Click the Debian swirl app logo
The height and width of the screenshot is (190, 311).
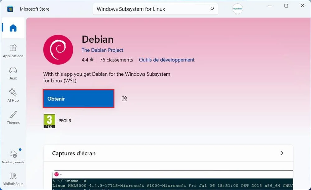pos(58,50)
